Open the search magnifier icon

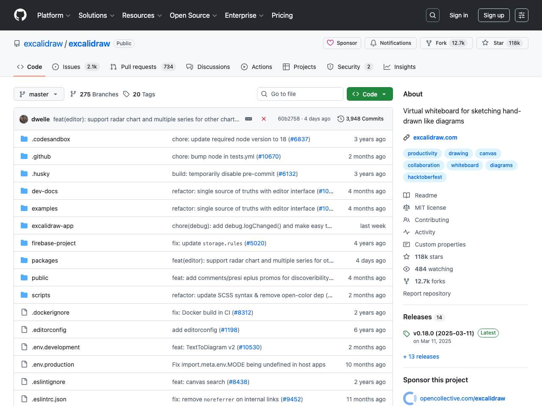coord(432,15)
